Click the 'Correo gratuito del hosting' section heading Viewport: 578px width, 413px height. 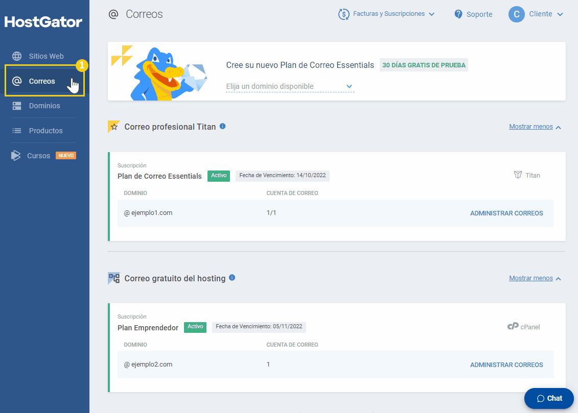click(x=175, y=278)
